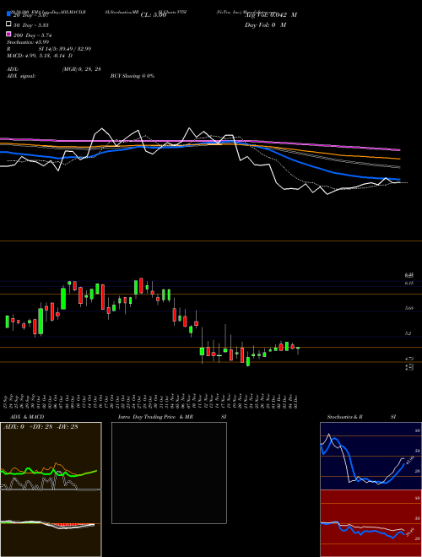The width and height of the screenshot is (422, 557).
Task: Click the 'Intra Day Trading Price & MR' title
Action: (155, 417)
